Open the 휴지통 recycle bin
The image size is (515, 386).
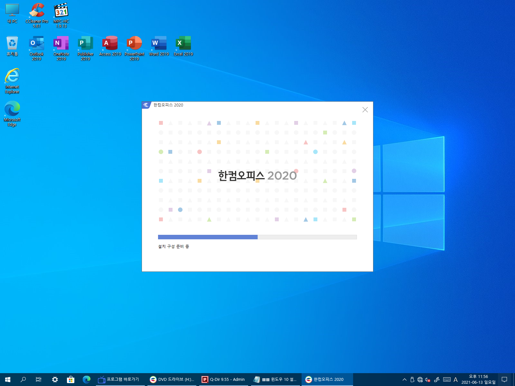click(x=12, y=46)
